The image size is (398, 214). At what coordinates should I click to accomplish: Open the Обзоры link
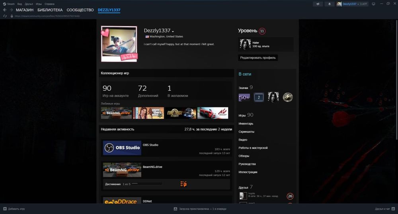point(244,156)
